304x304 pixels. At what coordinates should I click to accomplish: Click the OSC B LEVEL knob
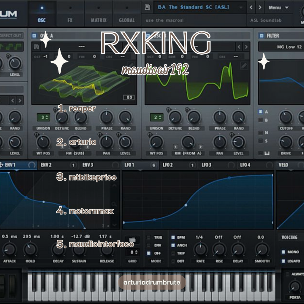[x=238, y=142]
